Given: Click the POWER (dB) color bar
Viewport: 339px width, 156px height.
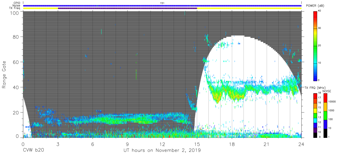Looking at the screenshot, I should coord(315,46).
